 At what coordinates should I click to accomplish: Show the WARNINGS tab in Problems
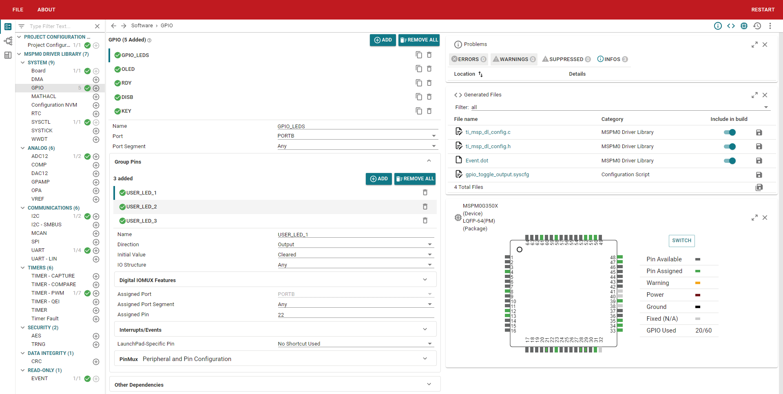click(x=514, y=59)
